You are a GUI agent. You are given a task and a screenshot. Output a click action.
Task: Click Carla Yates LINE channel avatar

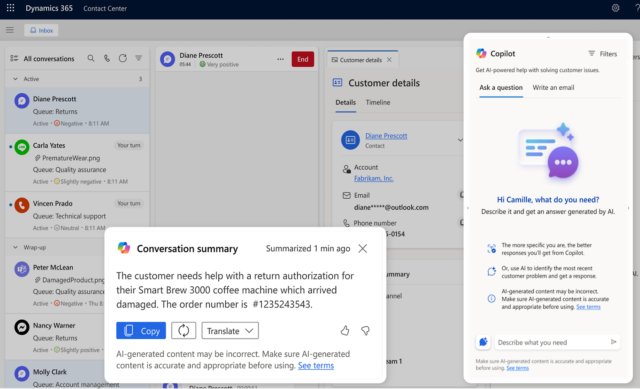22,147
